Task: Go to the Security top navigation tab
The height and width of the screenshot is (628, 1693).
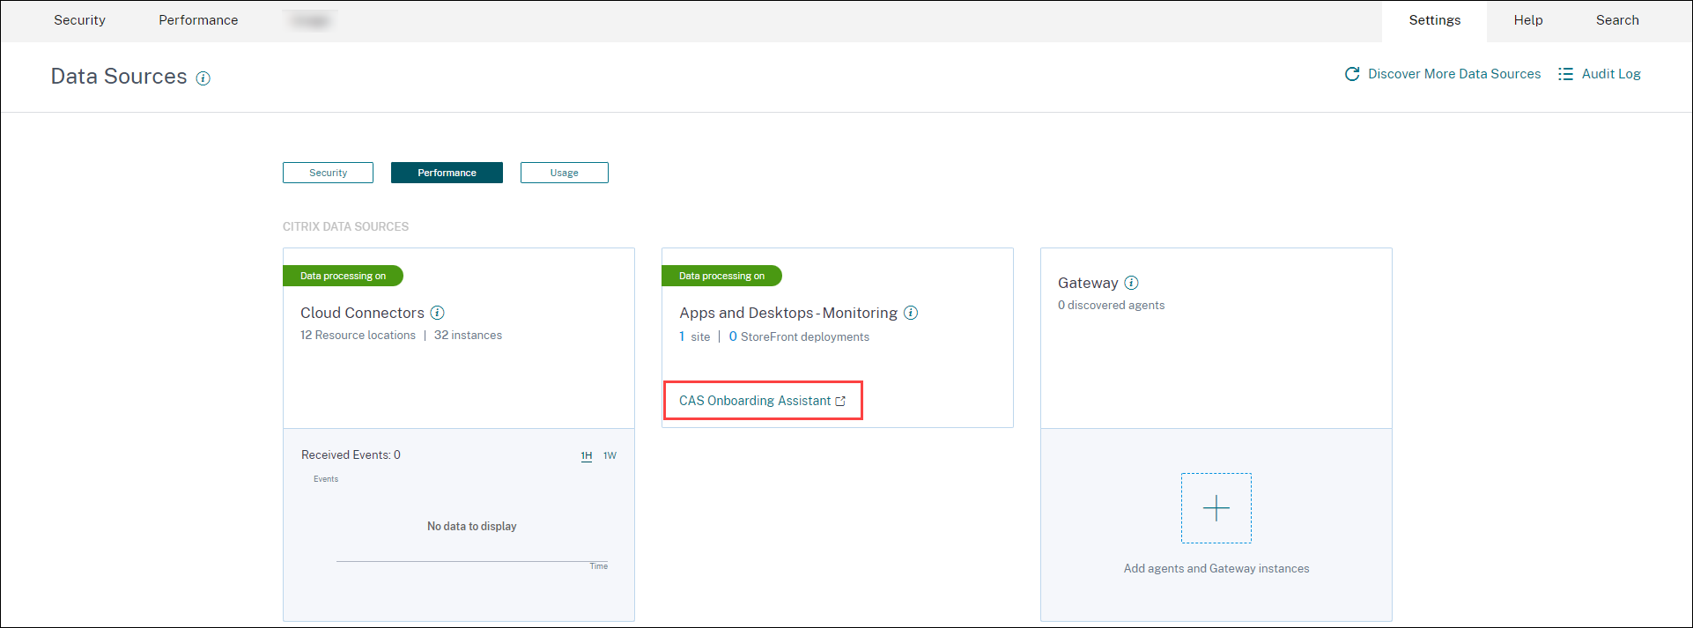Action: tap(79, 20)
